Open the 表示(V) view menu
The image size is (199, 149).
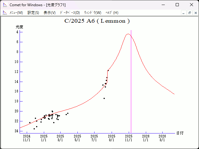49,13
